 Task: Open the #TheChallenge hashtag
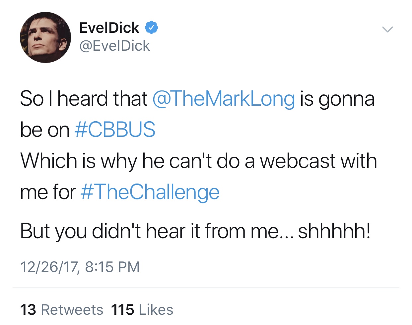(150, 192)
